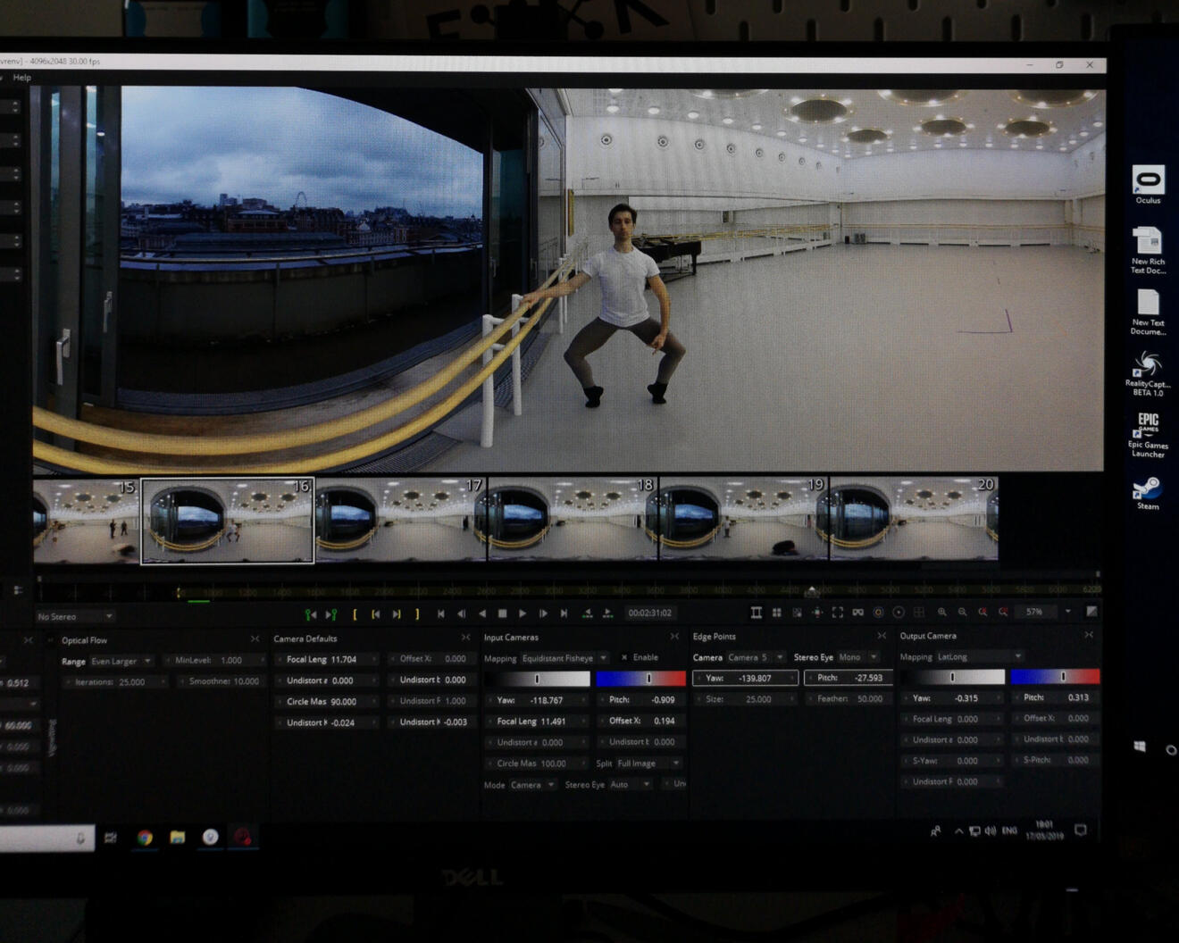1179x943 pixels.
Task: Select camera thumbnail number 18
Action: click(x=572, y=520)
